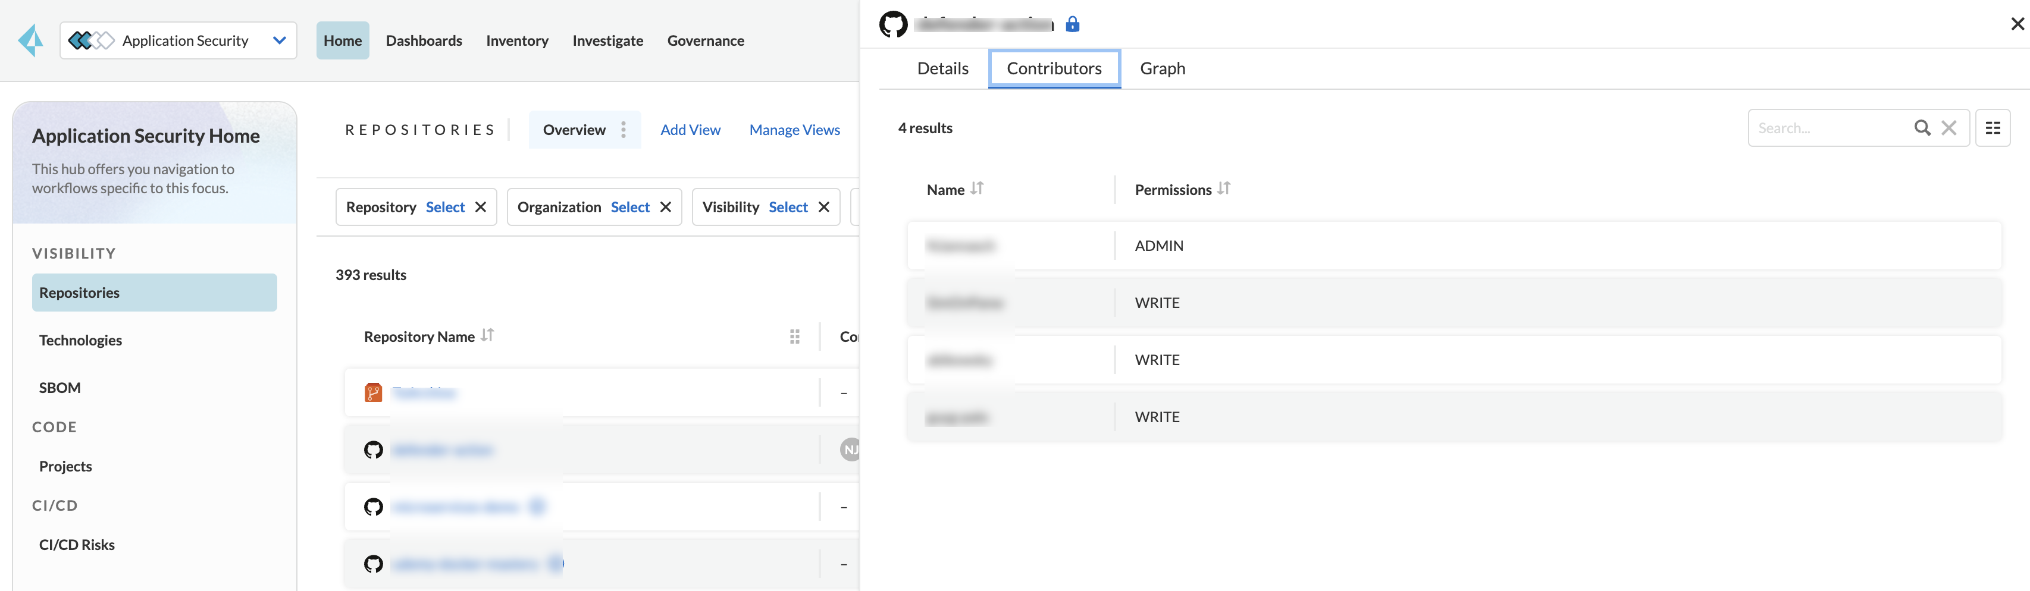Open the Investigate menu
2030x591 pixels.
tap(607, 40)
